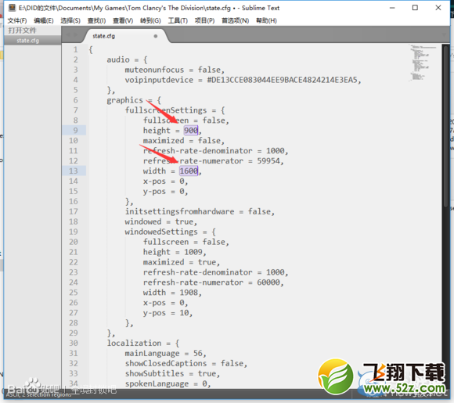
Task: Open the tab list dropdown arrow
Action: [444, 34]
